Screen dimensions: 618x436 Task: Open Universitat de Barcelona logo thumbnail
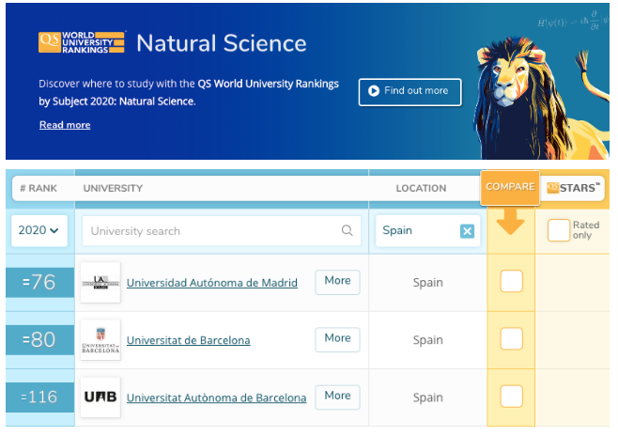click(x=100, y=340)
